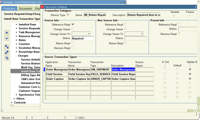This screenshot has height=120, width=200.
Task: Click vertical scrollbar down arrow at right
Action: [199, 108]
